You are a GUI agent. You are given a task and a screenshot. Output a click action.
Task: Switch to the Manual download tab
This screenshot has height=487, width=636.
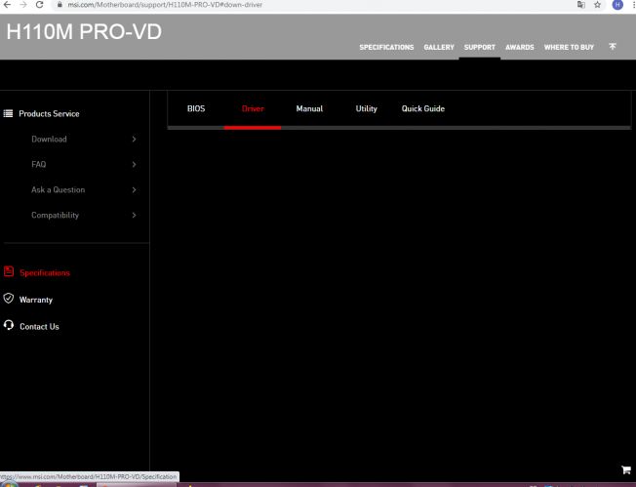tap(309, 108)
